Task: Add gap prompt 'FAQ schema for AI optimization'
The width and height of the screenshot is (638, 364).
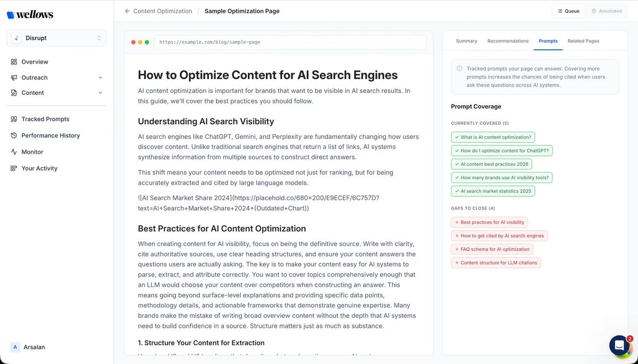Action: point(492,249)
